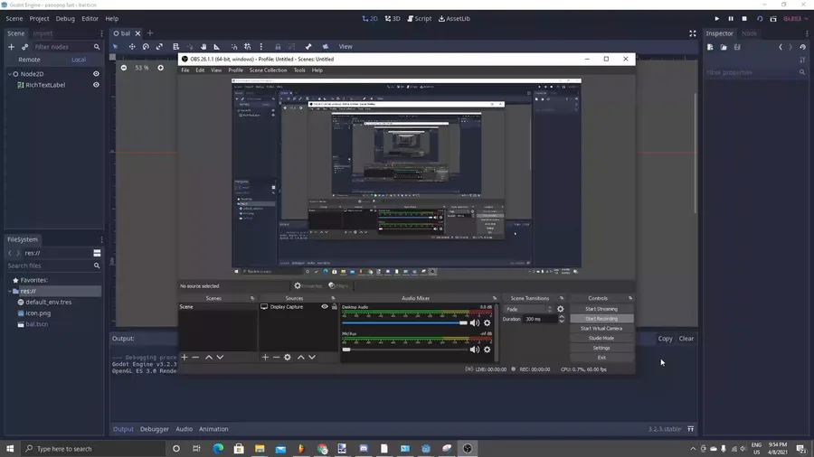Open Godot Debug menu

pos(65,19)
